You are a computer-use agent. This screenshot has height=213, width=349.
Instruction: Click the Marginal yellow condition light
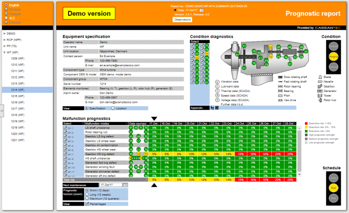pyautogui.click(x=333, y=56)
